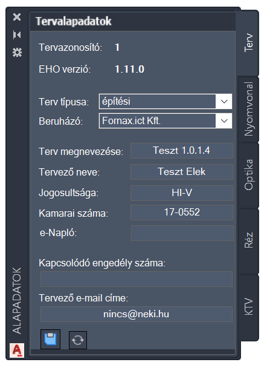Image resolution: width=270 pixels, height=365 pixels.
Task: Close the ALAPADATOK palette with X
Action: click(x=17, y=17)
